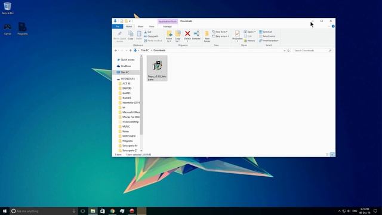Go back with the Back arrow

(116, 50)
